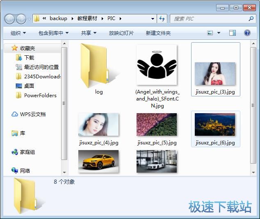Click file list scroll up arrow
The width and height of the screenshot is (260, 219).
point(253,44)
